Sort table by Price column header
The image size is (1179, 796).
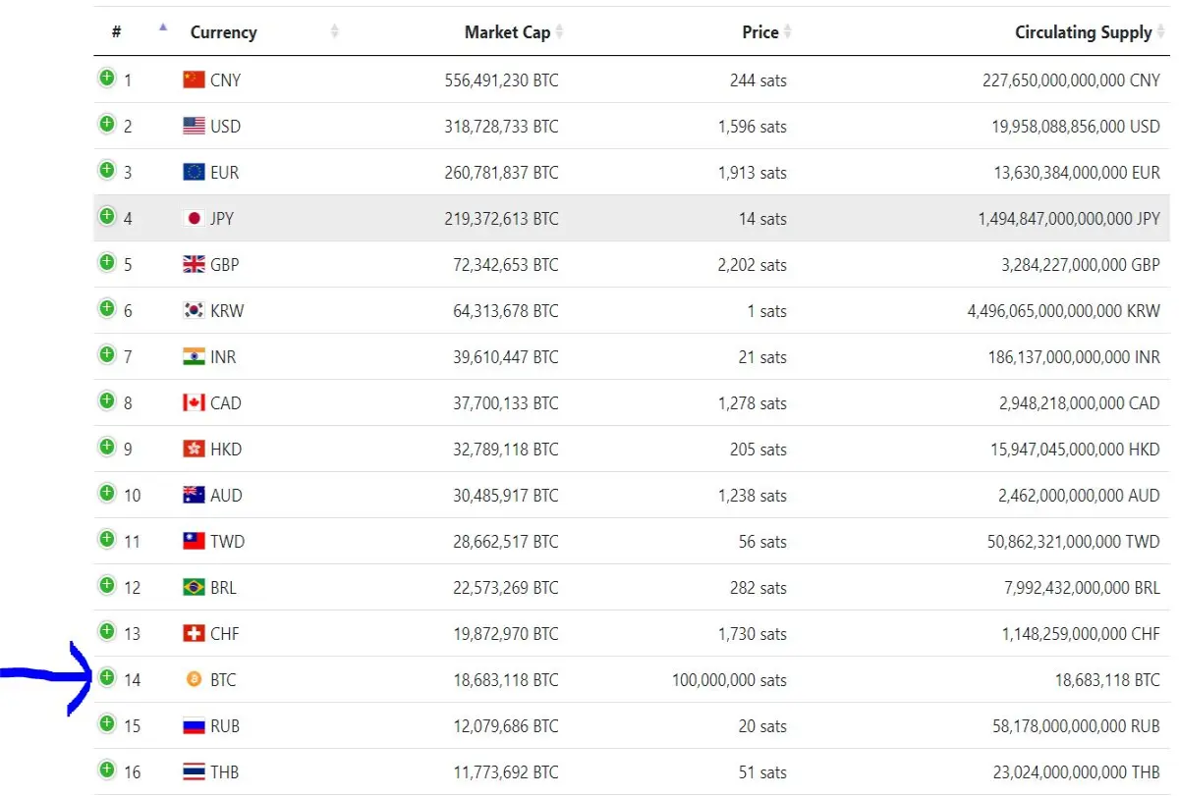(759, 32)
